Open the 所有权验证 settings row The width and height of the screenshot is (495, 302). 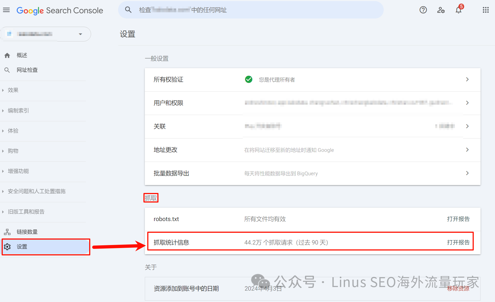pyautogui.click(x=312, y=80)
